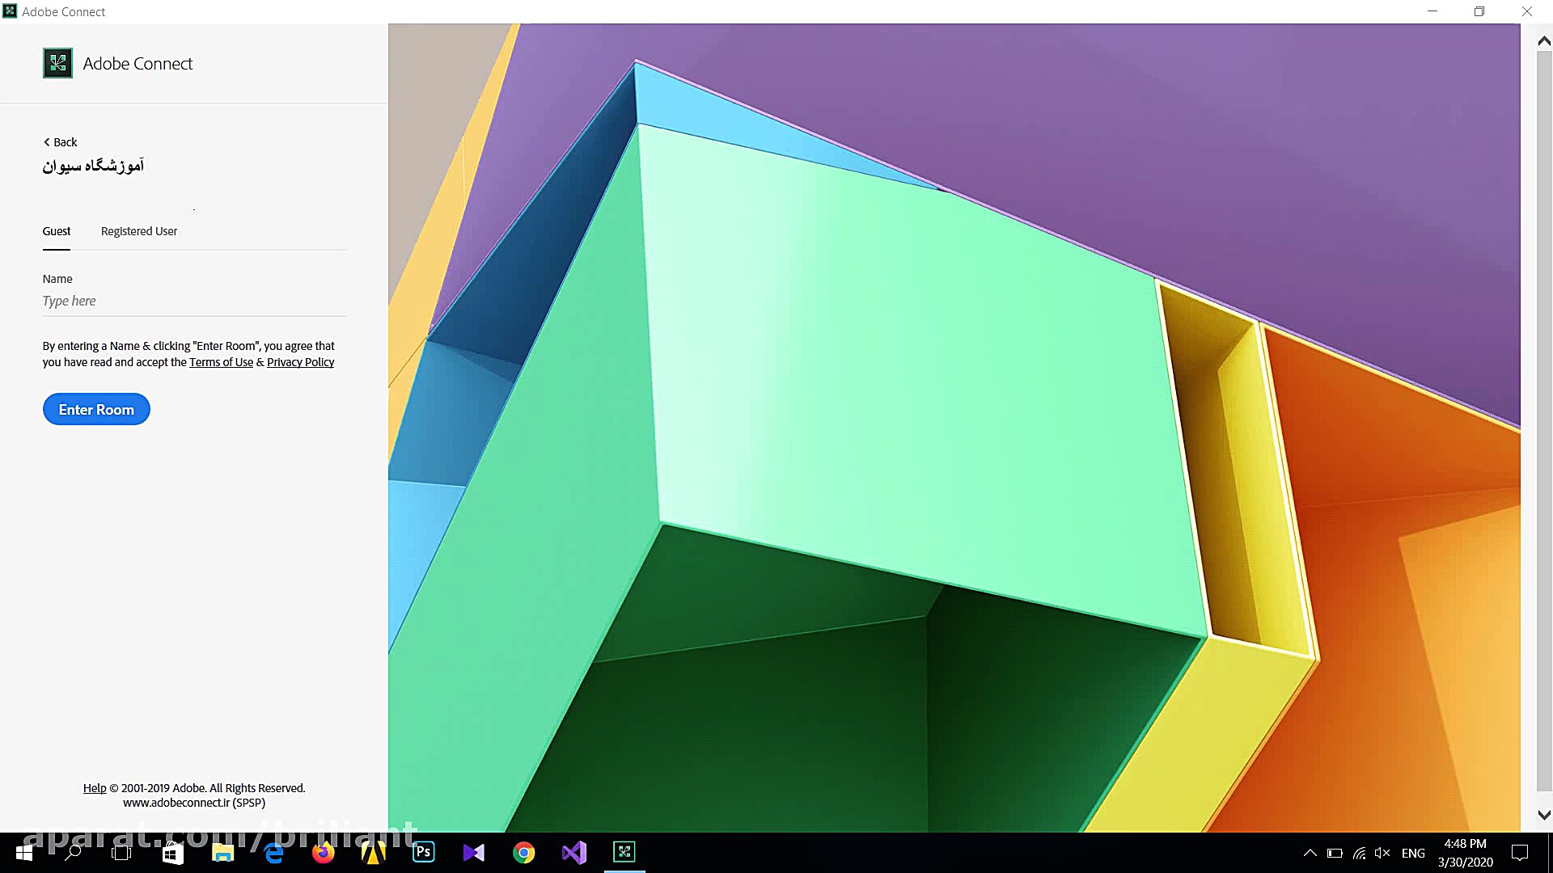This screenshot has height=873, width=1553.
Task: Go Back using the chevron link
Action: tap(60, 142)
